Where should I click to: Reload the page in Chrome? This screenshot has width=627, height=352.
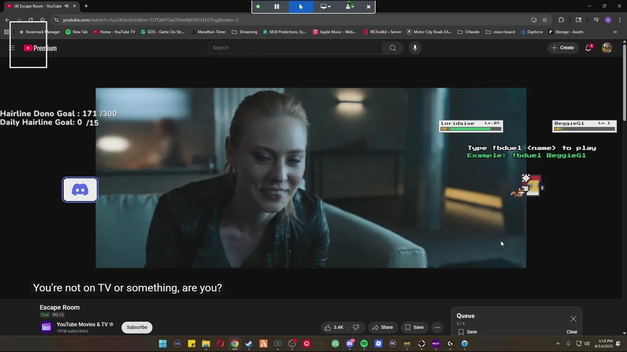[30, 20]
